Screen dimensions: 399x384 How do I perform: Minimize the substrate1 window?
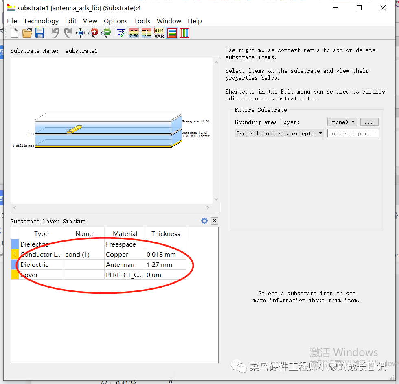click(x=335, y=8)
